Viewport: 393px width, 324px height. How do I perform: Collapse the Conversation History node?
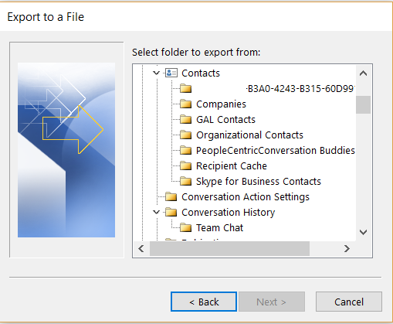pyautogui.click(x=156, y=212)
